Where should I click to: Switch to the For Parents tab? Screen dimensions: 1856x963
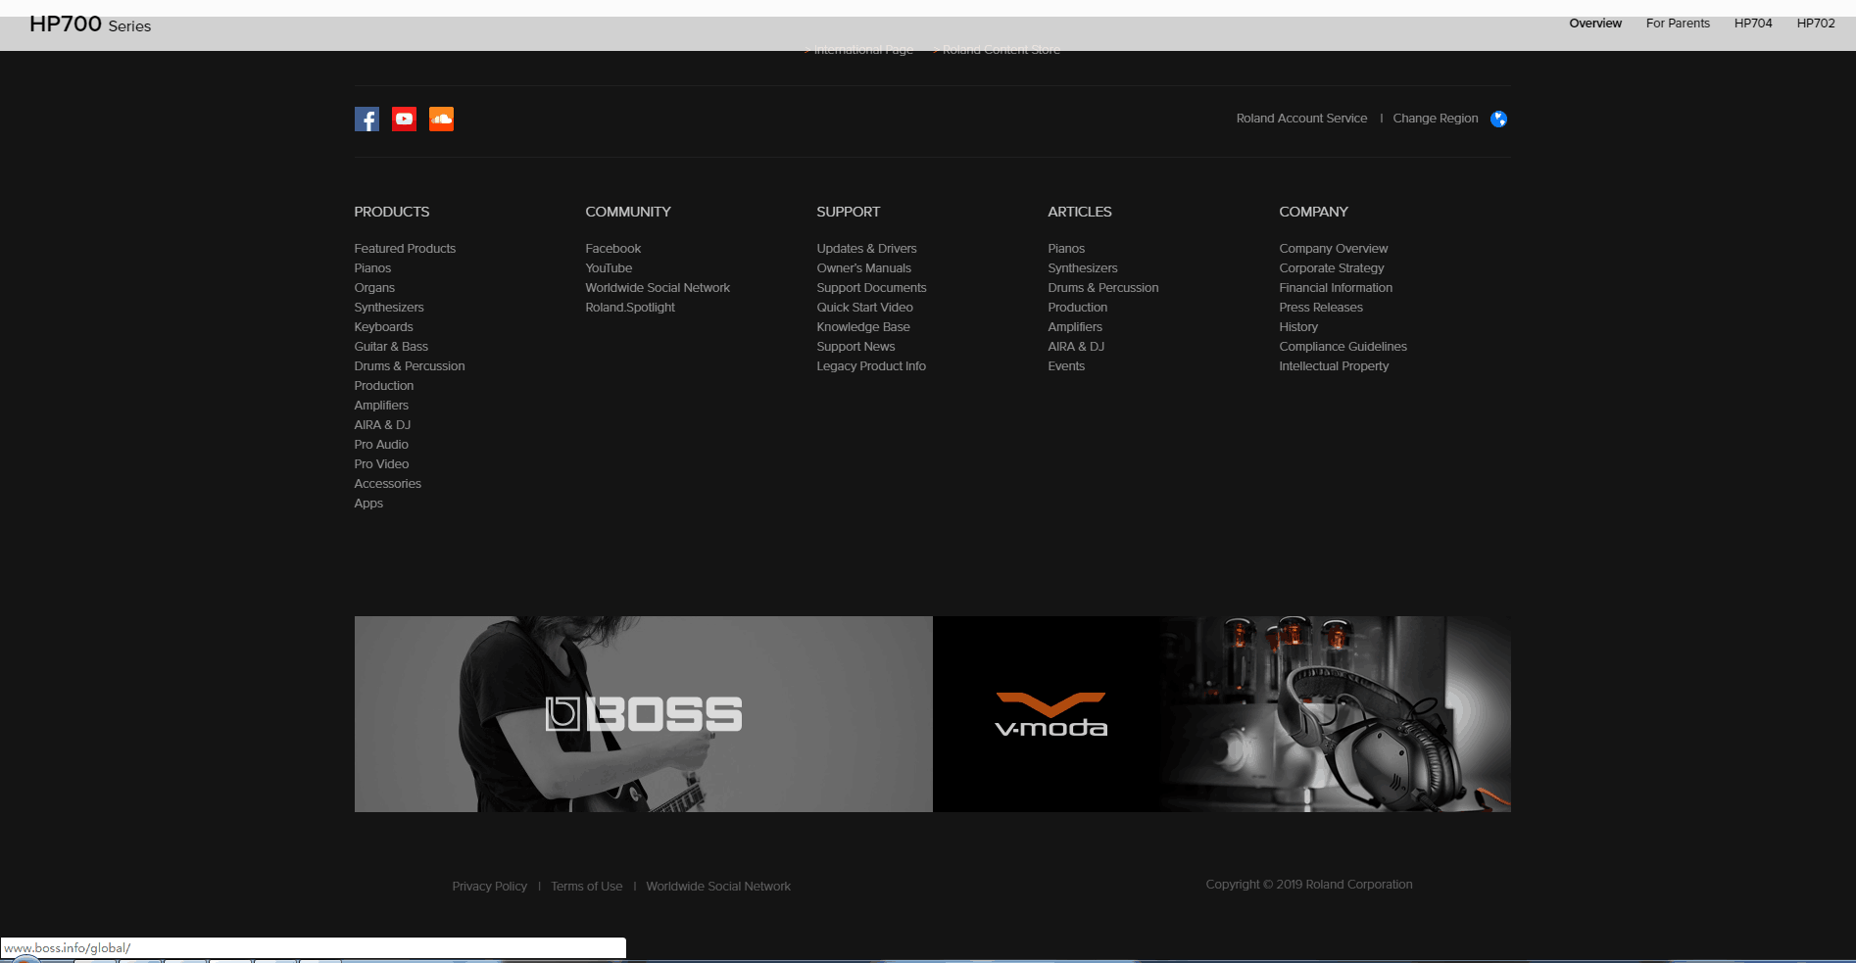pos(1678,24)
